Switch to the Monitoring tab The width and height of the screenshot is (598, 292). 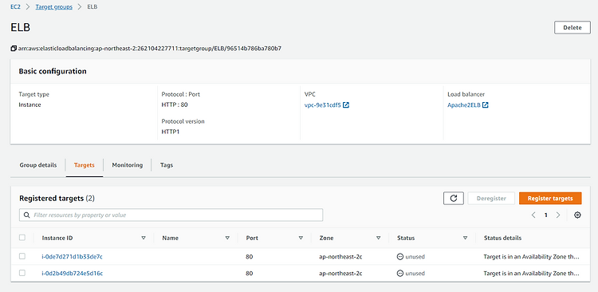[128, 165]
